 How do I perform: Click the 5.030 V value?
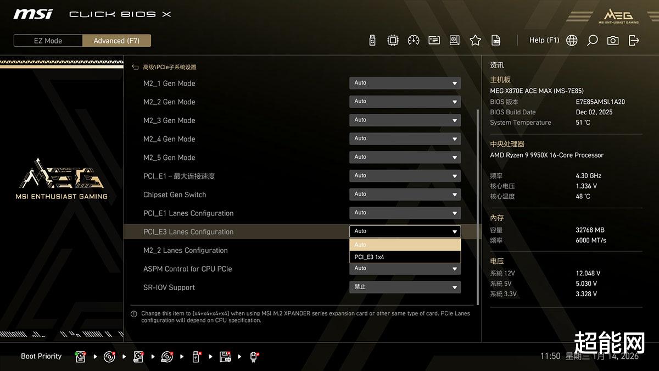587,284
